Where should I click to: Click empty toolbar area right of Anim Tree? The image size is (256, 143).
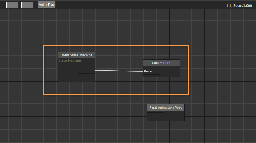136,5
